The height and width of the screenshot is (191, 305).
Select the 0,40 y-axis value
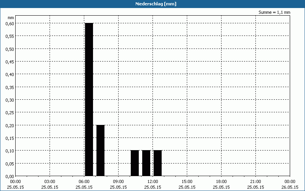pyautogui.click(x=10, y=74)
